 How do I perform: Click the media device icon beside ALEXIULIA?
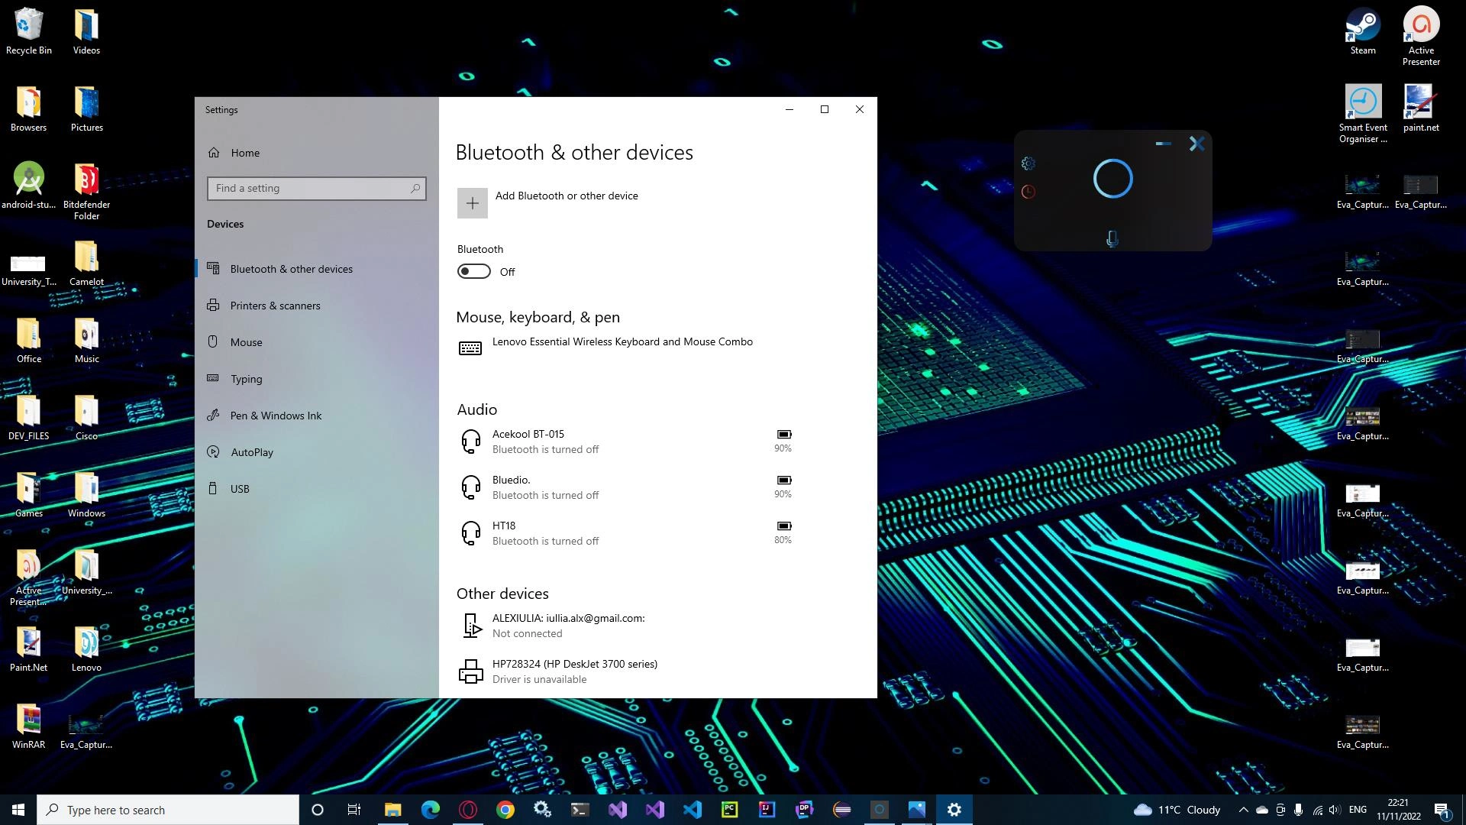pyautogui.click(x=472, y=626)
